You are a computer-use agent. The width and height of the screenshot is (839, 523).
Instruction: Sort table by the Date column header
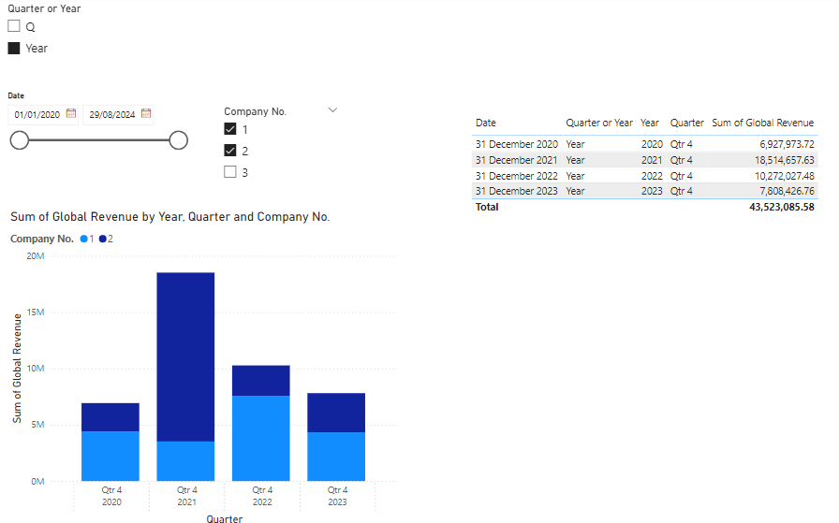(x=486, y=123)
